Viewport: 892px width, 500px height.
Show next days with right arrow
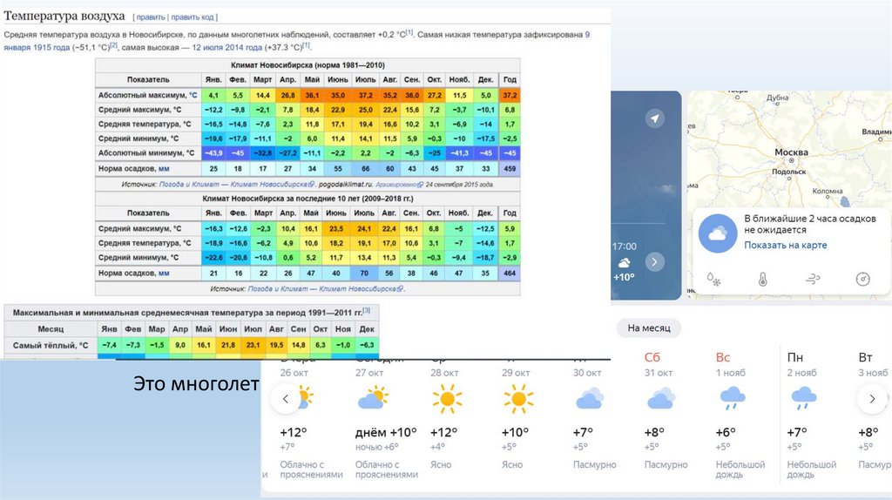coord(871,400)
